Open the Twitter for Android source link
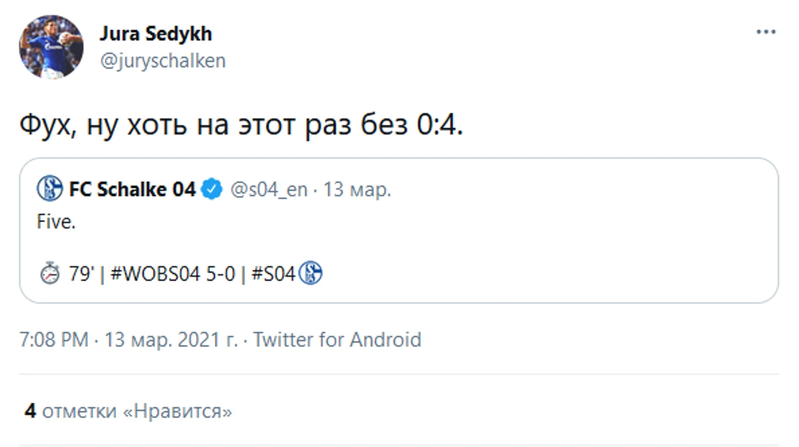Screen dimensions: 799x447 337,340
